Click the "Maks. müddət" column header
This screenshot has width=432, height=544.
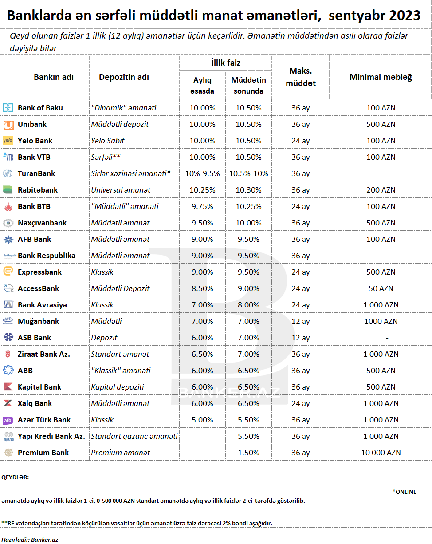click(x=301, y=77)
